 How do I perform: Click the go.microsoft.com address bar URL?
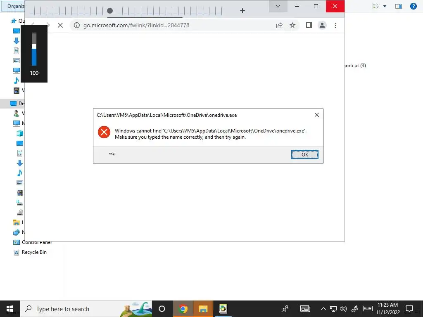click(x=136, y=25)
